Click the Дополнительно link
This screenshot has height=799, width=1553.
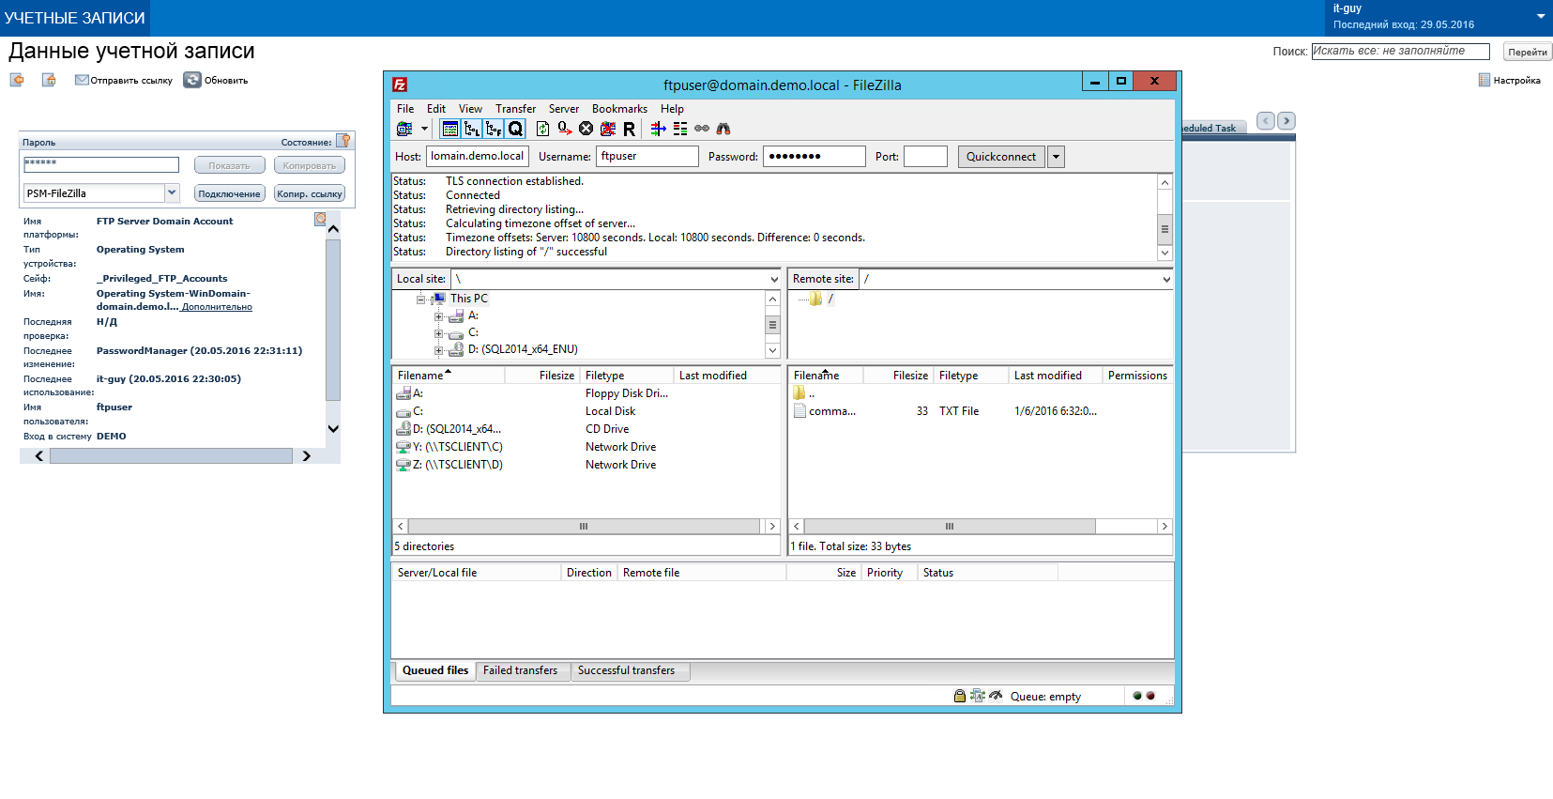pos(217,307)
